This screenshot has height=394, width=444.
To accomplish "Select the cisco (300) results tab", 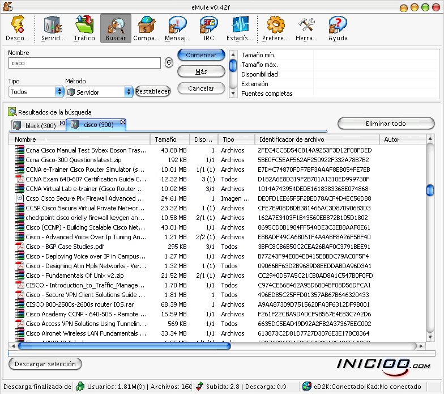I will [x=96, y=125].
